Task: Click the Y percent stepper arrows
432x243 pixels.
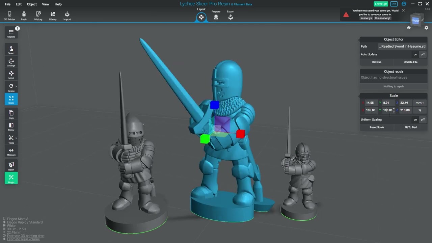Action: point(394,110)
